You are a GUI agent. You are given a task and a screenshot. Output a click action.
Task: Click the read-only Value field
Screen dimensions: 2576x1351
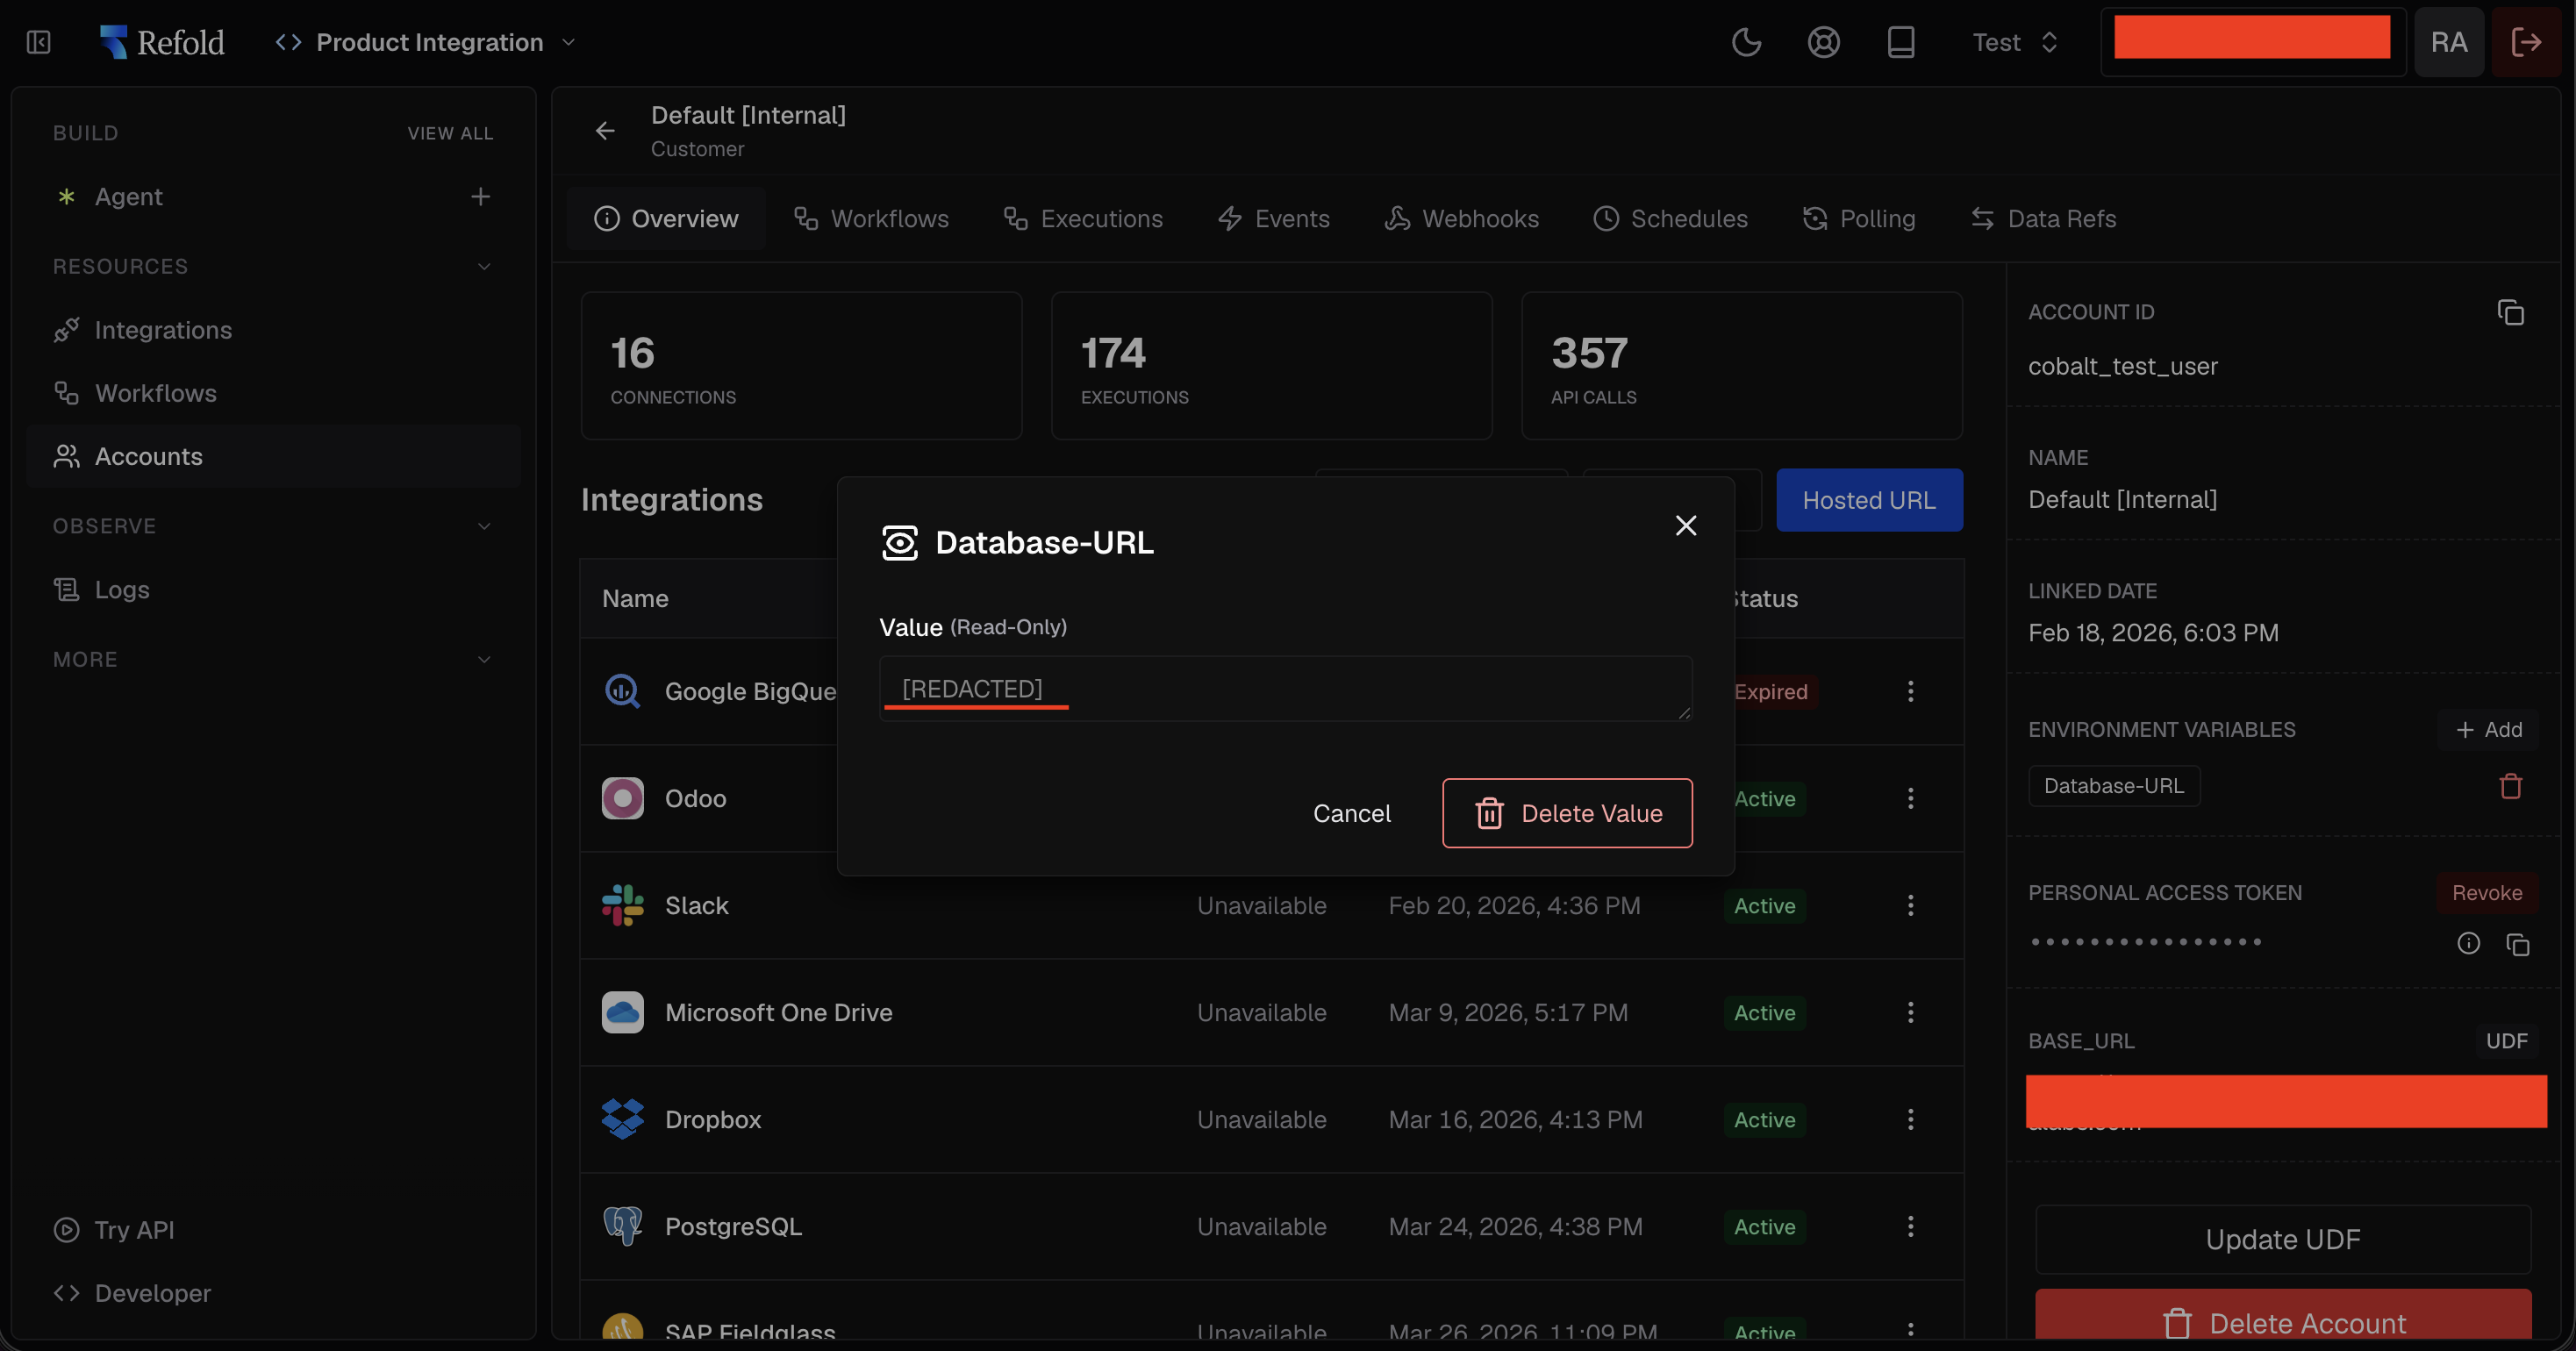point(1285,689)
